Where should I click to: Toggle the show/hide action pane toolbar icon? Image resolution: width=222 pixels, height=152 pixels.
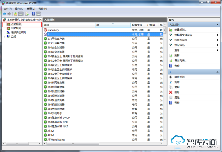coord(39,14)
